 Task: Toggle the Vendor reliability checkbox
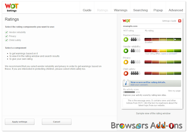pyautogui.click(x=6, y=32)
